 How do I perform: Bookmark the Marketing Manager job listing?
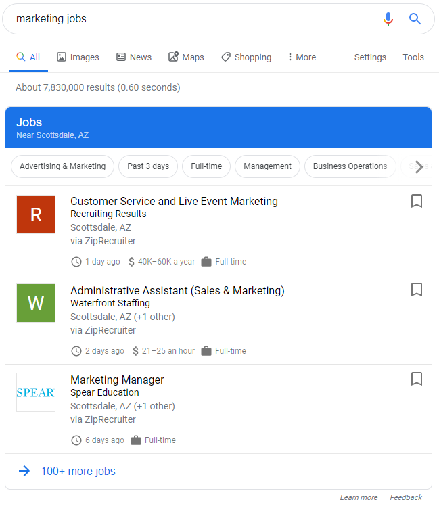coord(417,379)
